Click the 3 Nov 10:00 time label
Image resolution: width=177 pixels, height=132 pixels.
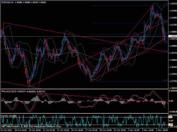point(148,130)
